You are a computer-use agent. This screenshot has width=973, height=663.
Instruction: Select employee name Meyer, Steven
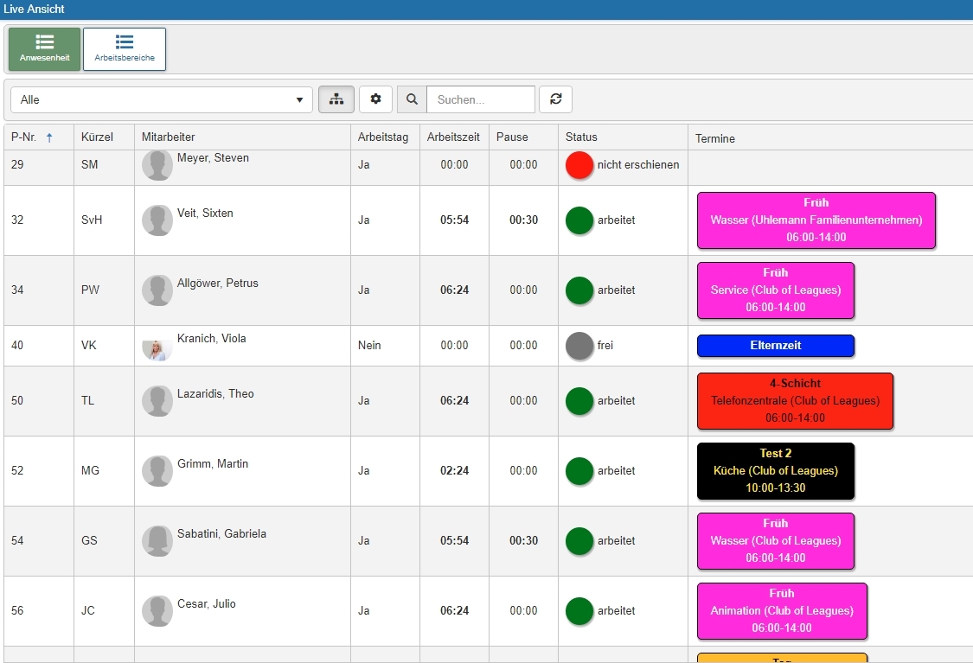213,158
